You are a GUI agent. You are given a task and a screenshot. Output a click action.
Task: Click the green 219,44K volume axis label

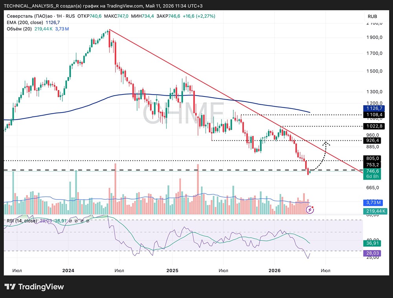tap(375, 211)
